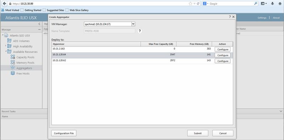Go back with browser back arrow

pos(5,4)
